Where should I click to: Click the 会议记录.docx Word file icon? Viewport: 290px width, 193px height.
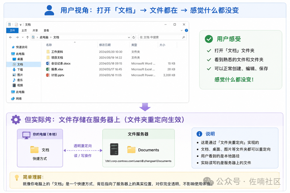click(48, 63)
